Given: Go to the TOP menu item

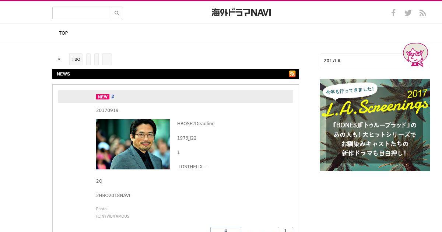Looking at the screenshot, I should point(63,33).
